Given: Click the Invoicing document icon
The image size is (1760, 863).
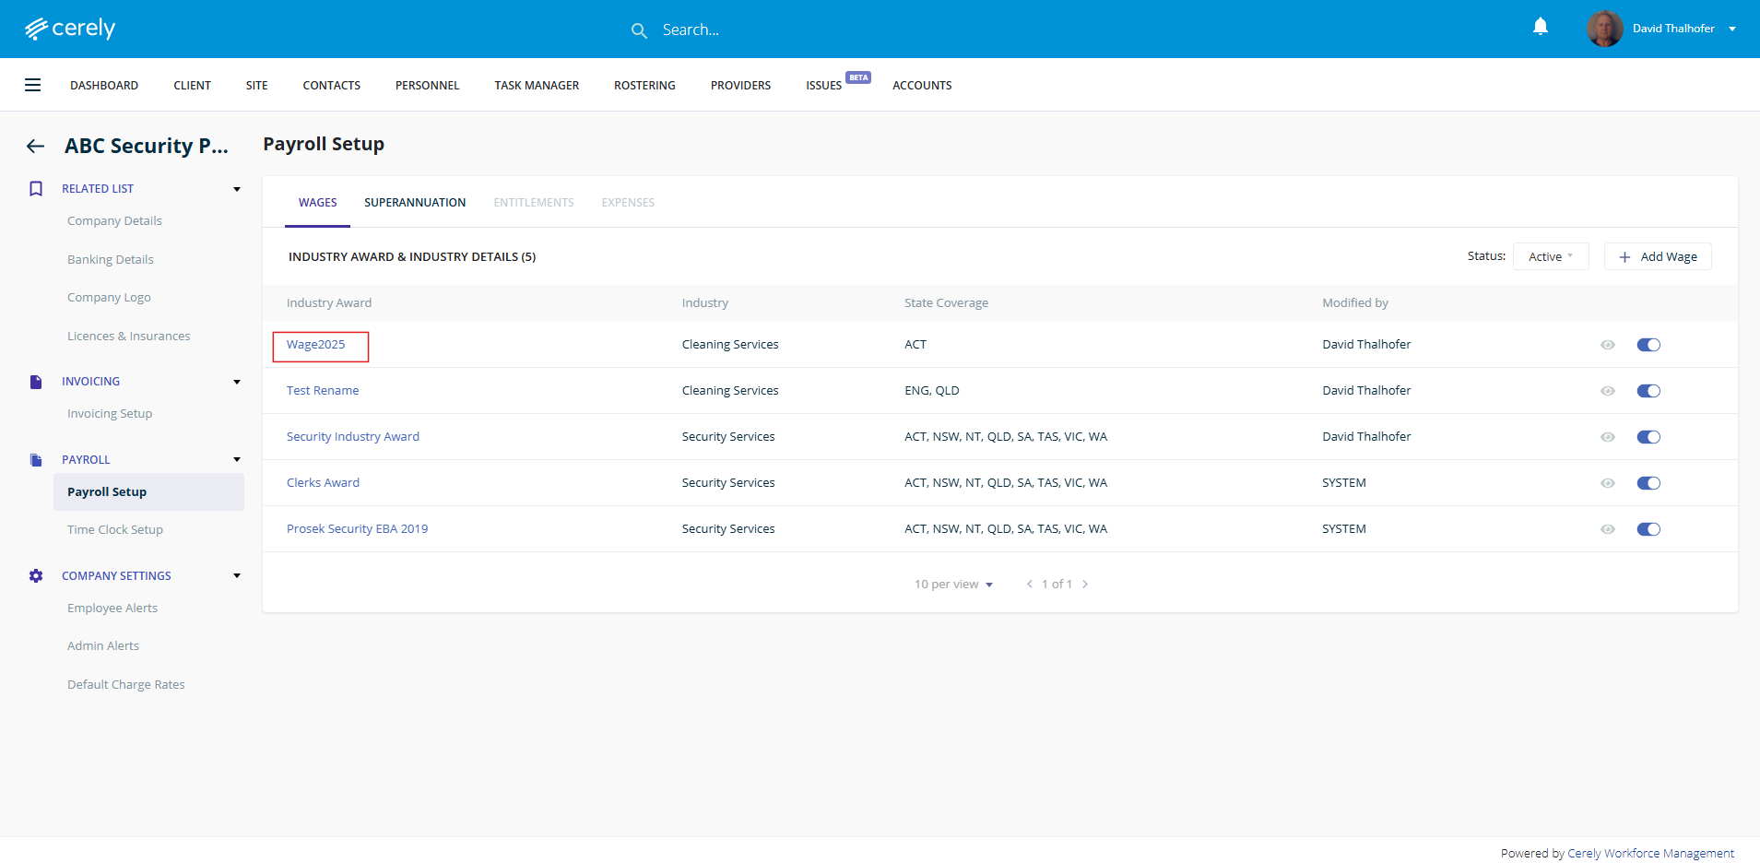Looking at the screenshot, I should click(36, 382).
